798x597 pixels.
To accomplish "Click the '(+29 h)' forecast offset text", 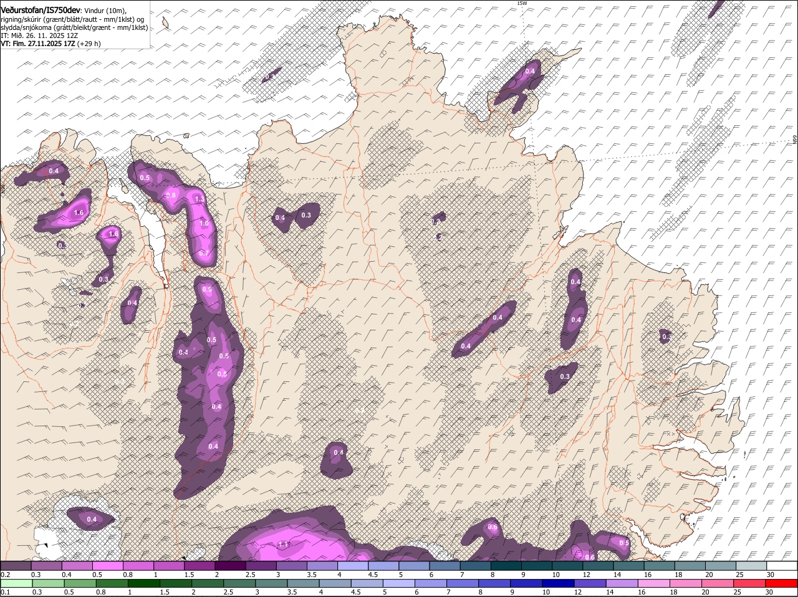I will [90, 44].
